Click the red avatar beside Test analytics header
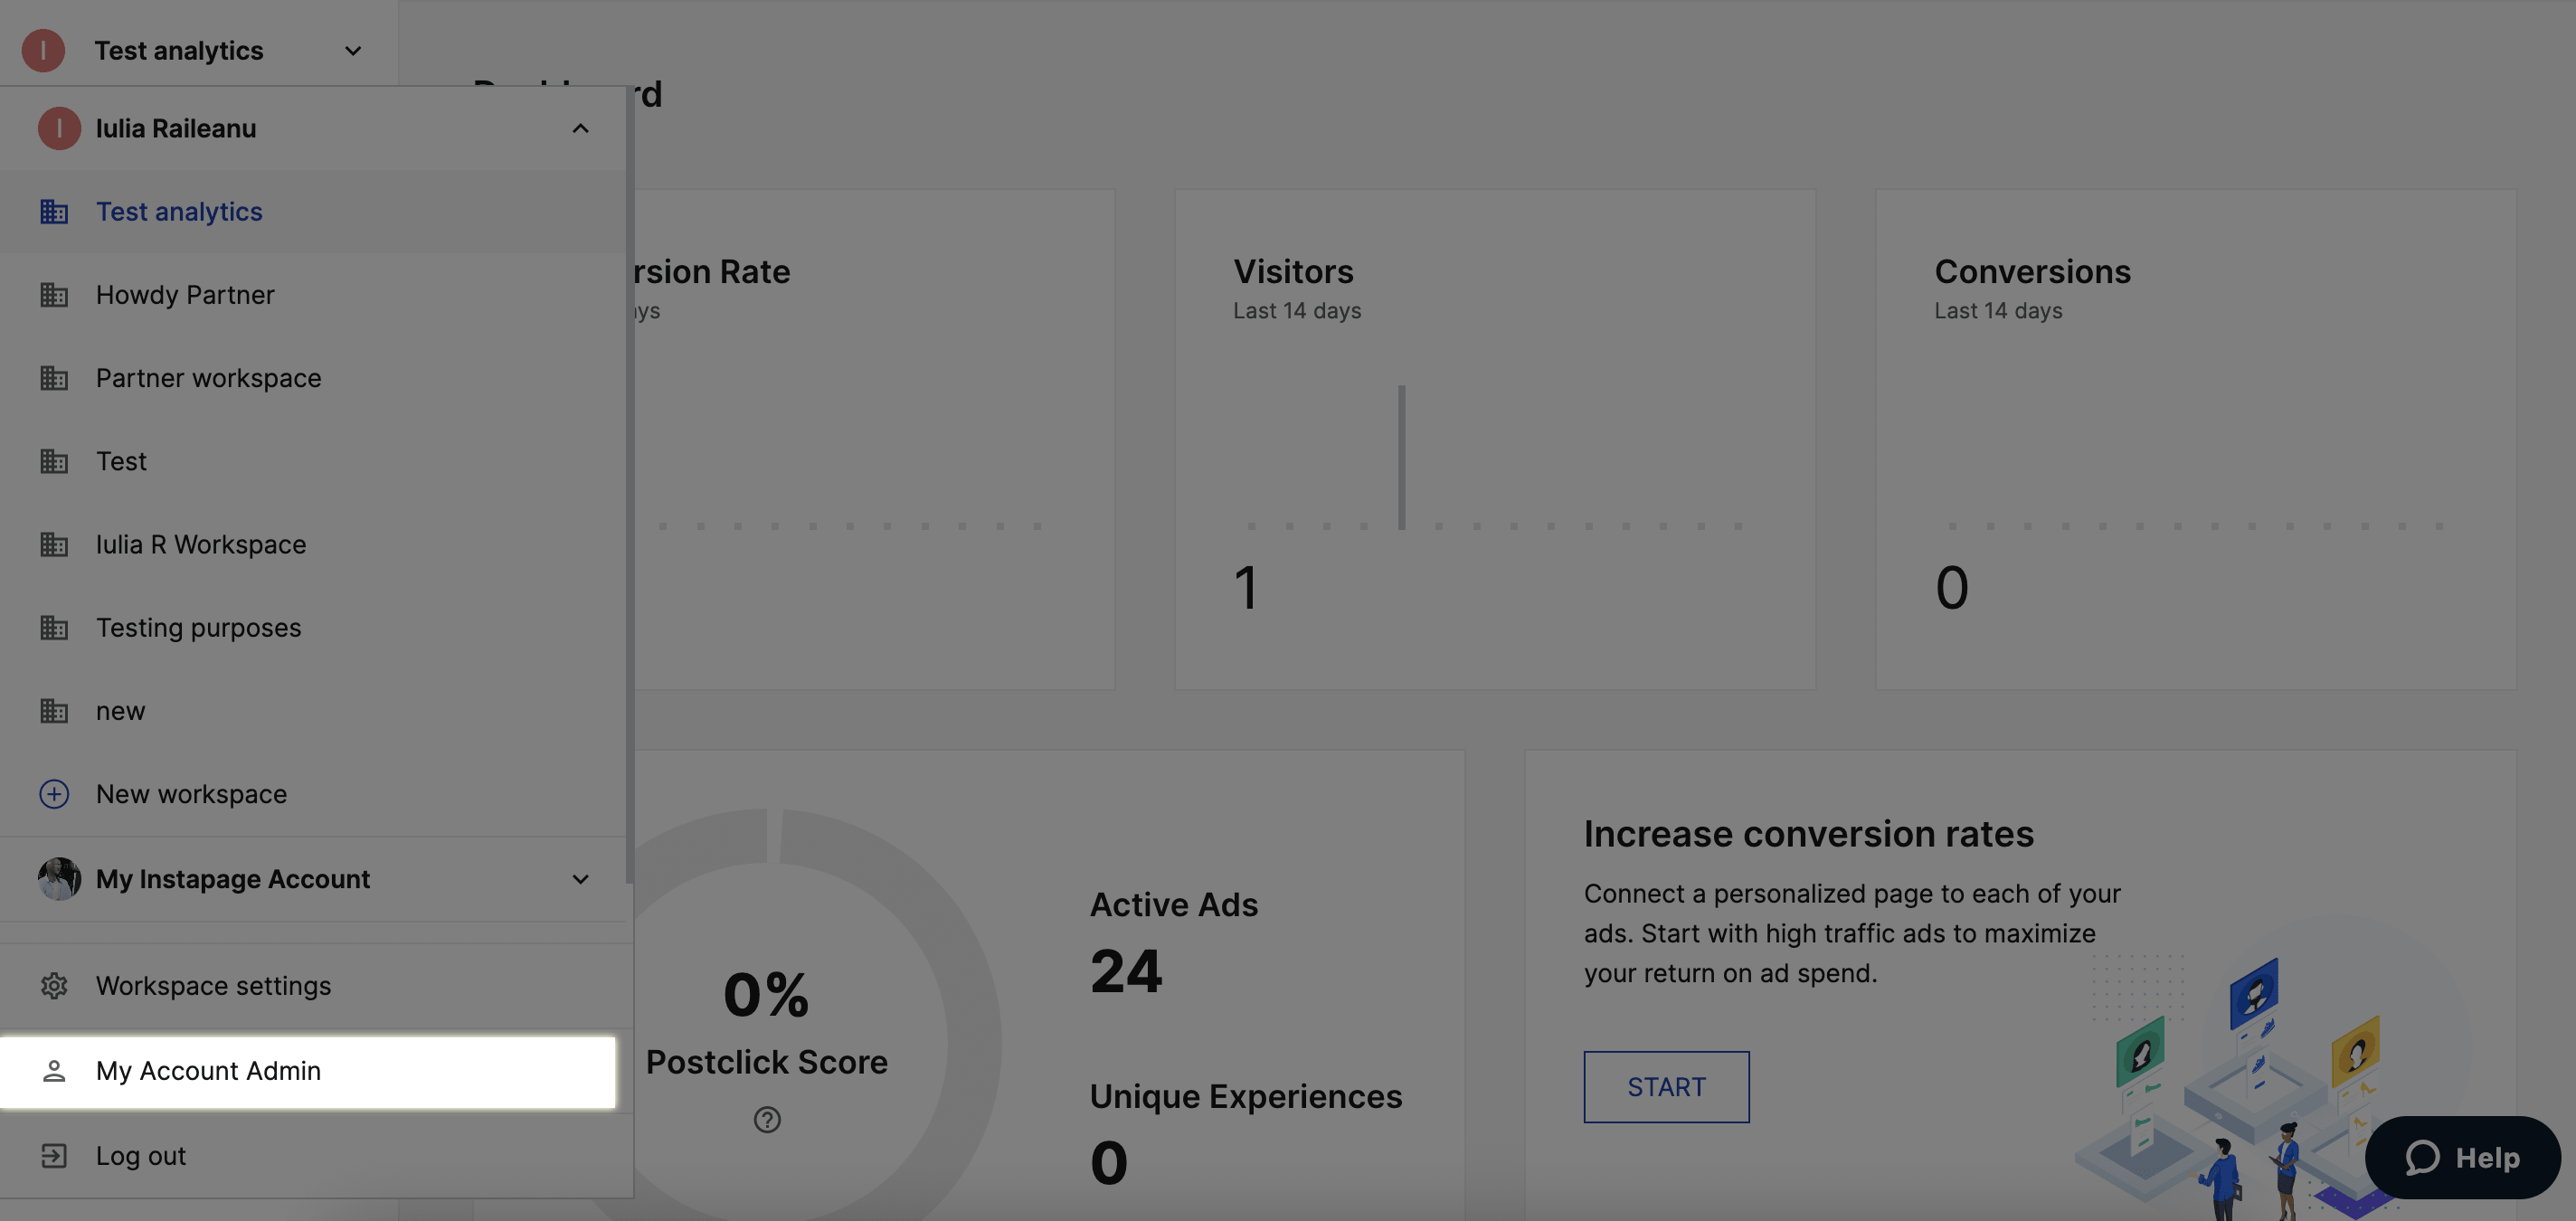2576x1221 pixels. pyautogui.click(x=43, y=50)
